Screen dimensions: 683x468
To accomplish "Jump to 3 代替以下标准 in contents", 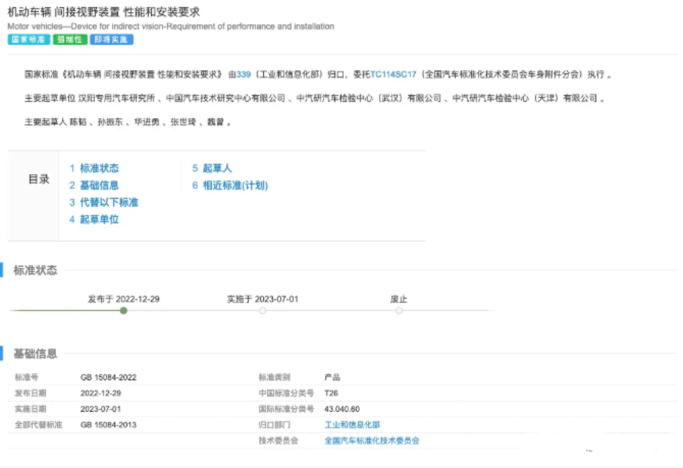I will pos(104,202).
